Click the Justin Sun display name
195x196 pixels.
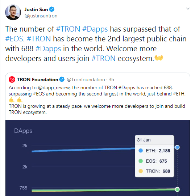36,9
